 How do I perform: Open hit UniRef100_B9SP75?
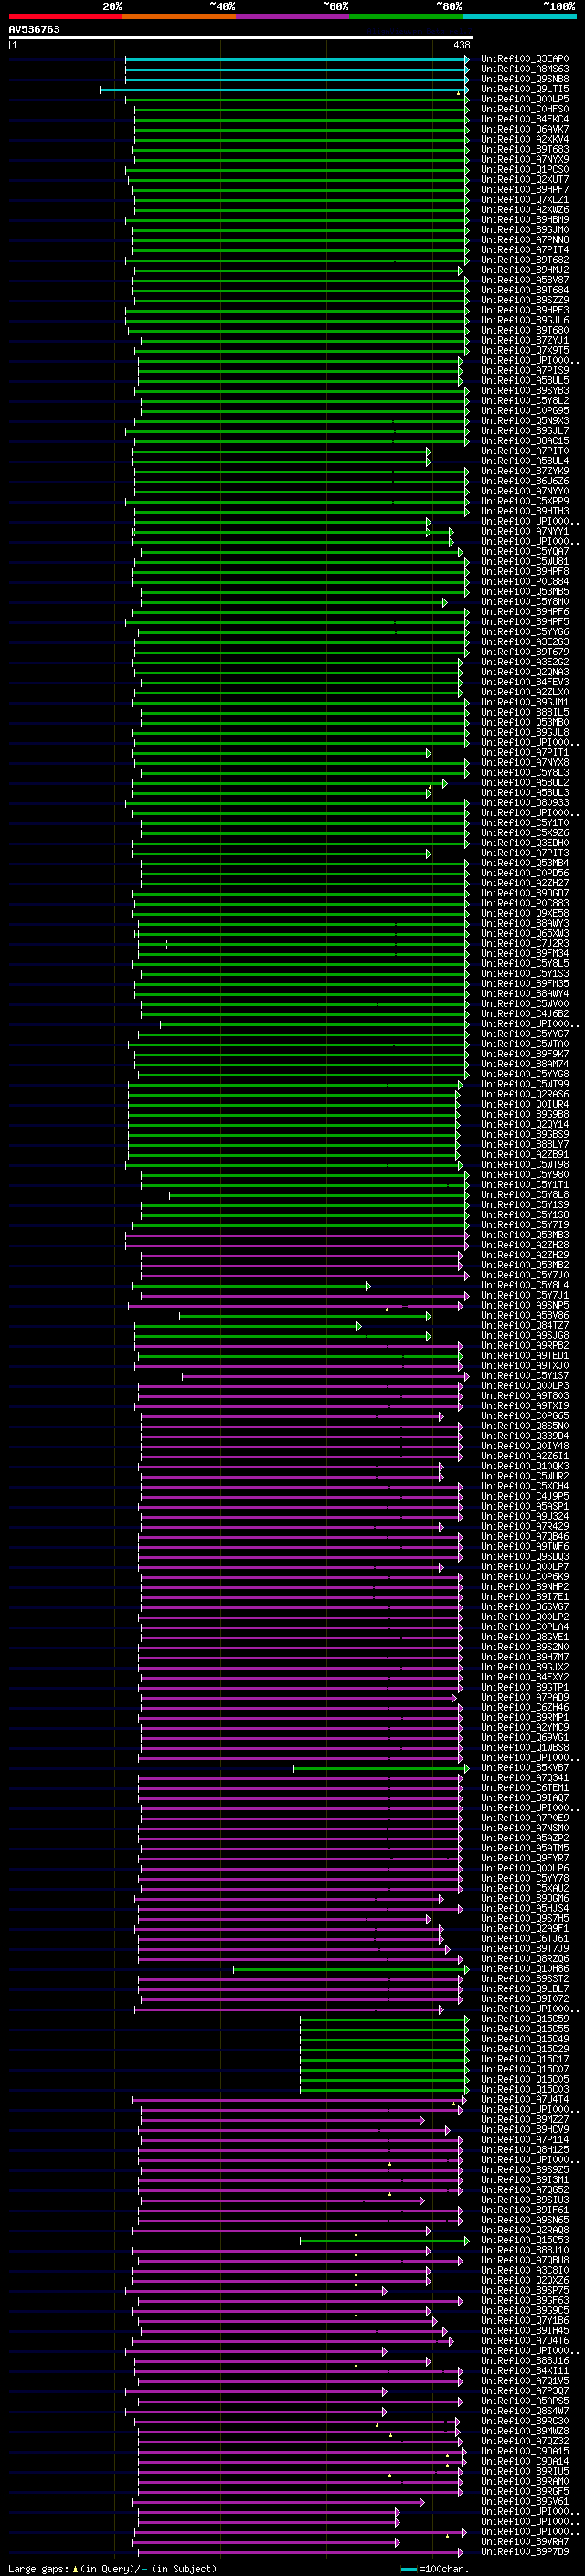[525, 2290]
